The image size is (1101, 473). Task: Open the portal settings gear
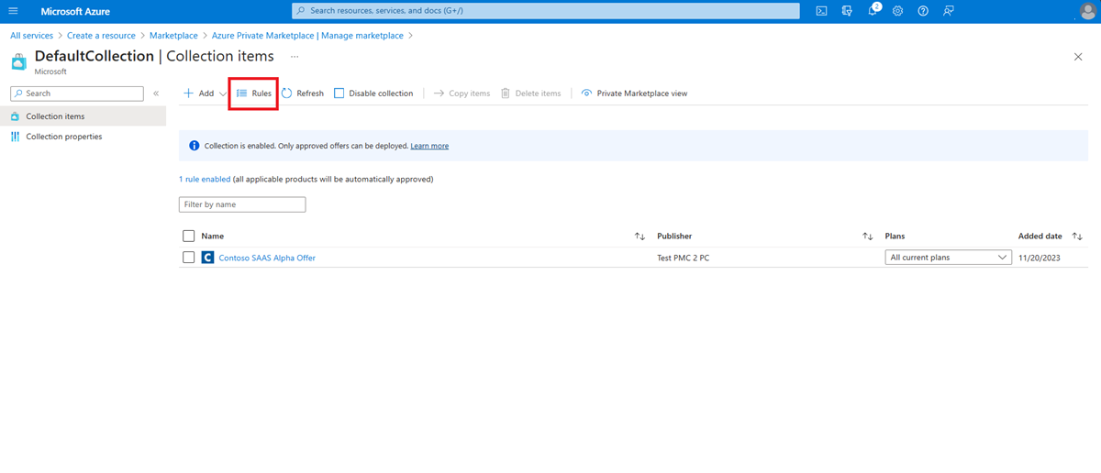(x=897, y=11)
